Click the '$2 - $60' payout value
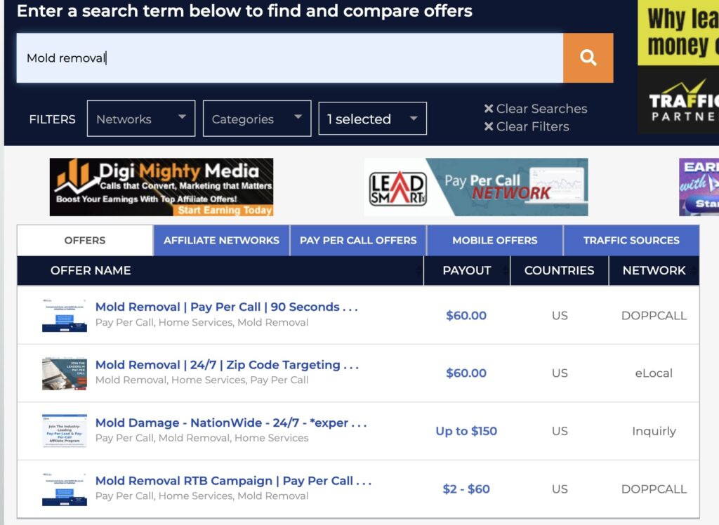Viewport: 719px width, 525px height. [466, 489]
